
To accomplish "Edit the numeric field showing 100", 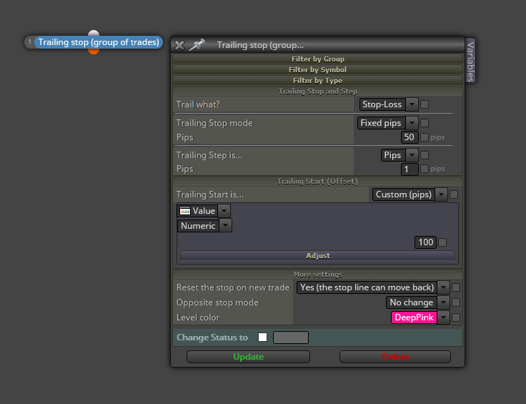I will click(x=425, y=242).
